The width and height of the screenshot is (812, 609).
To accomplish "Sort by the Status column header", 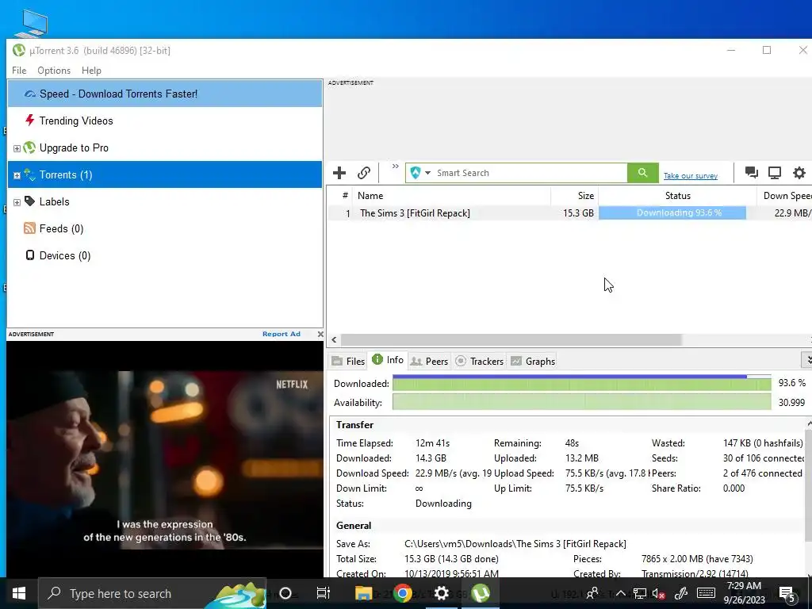I will click(677, 196).
